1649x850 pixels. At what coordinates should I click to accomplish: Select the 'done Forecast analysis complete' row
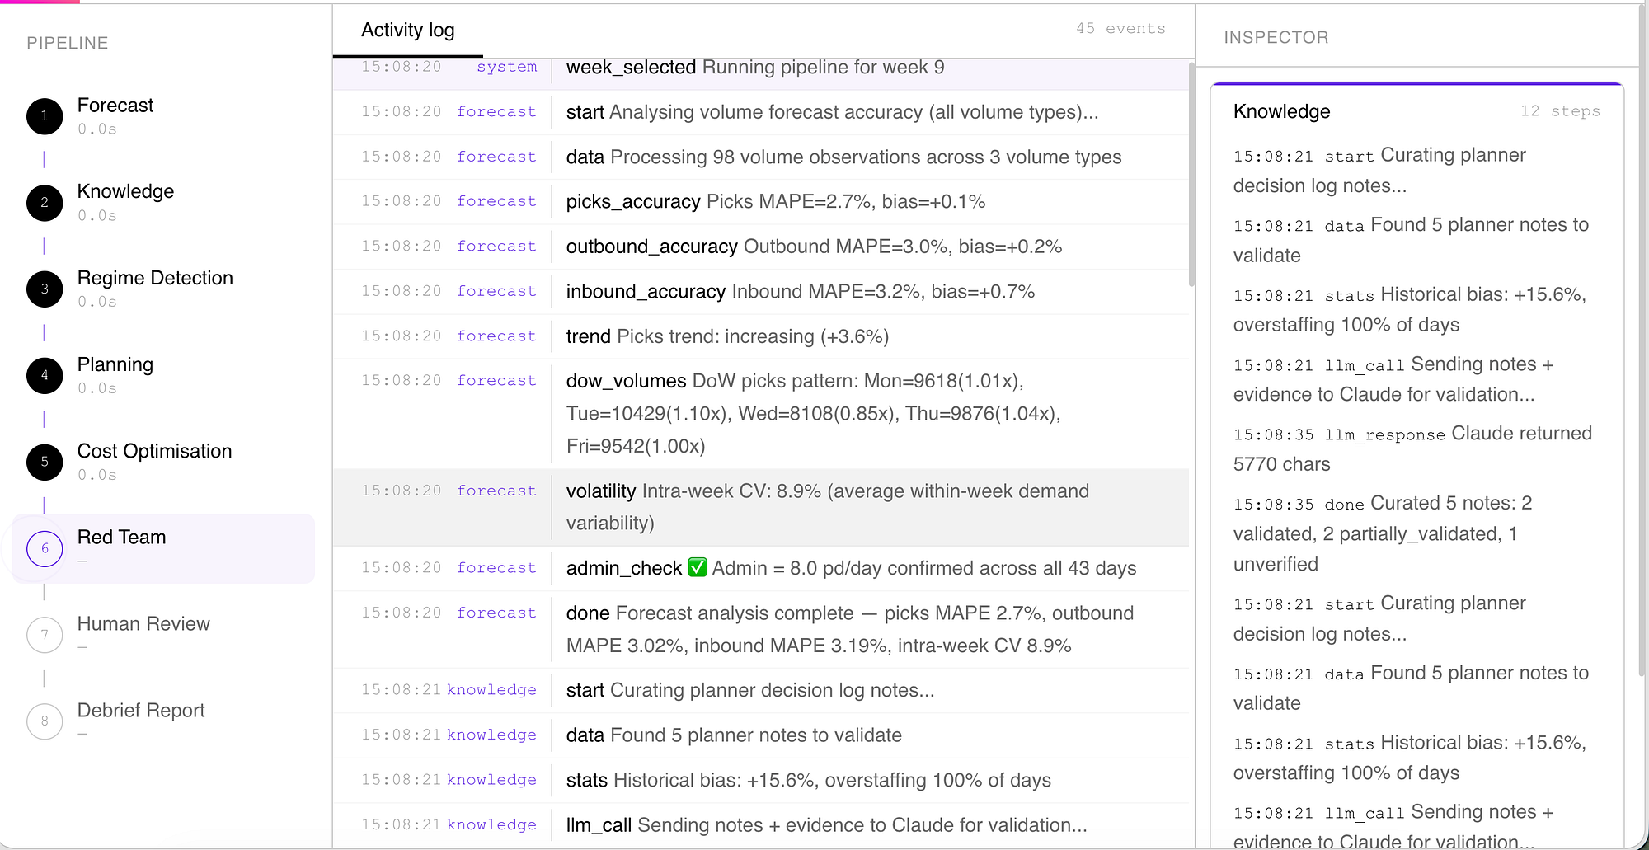pos(761,629)
